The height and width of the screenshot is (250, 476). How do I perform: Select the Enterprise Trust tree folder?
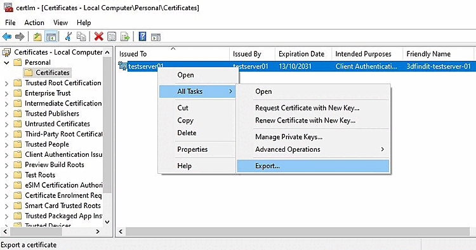point(48,93)
